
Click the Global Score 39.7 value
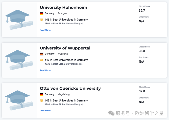(142, 11)
